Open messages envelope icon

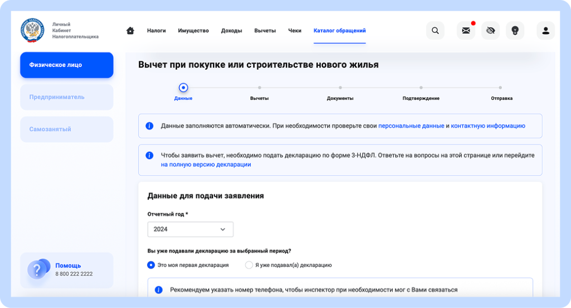pyautogui.click(x=466, y=31)
